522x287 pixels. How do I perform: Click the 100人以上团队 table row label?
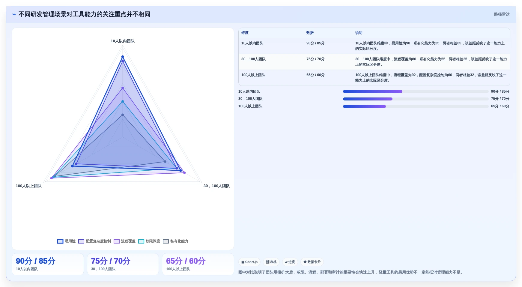pos(253,75)
